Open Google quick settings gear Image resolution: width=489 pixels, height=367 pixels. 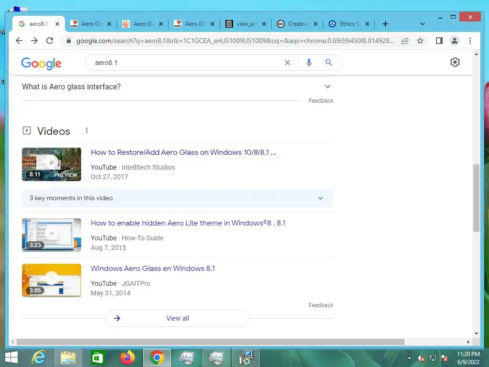pyautogui.click(x=455, y=62)
